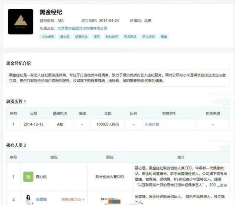This screenshot has width=235, height=205.
Task: Click the 1000万人民币 amount cell
Action: click(x=108, y=124)
